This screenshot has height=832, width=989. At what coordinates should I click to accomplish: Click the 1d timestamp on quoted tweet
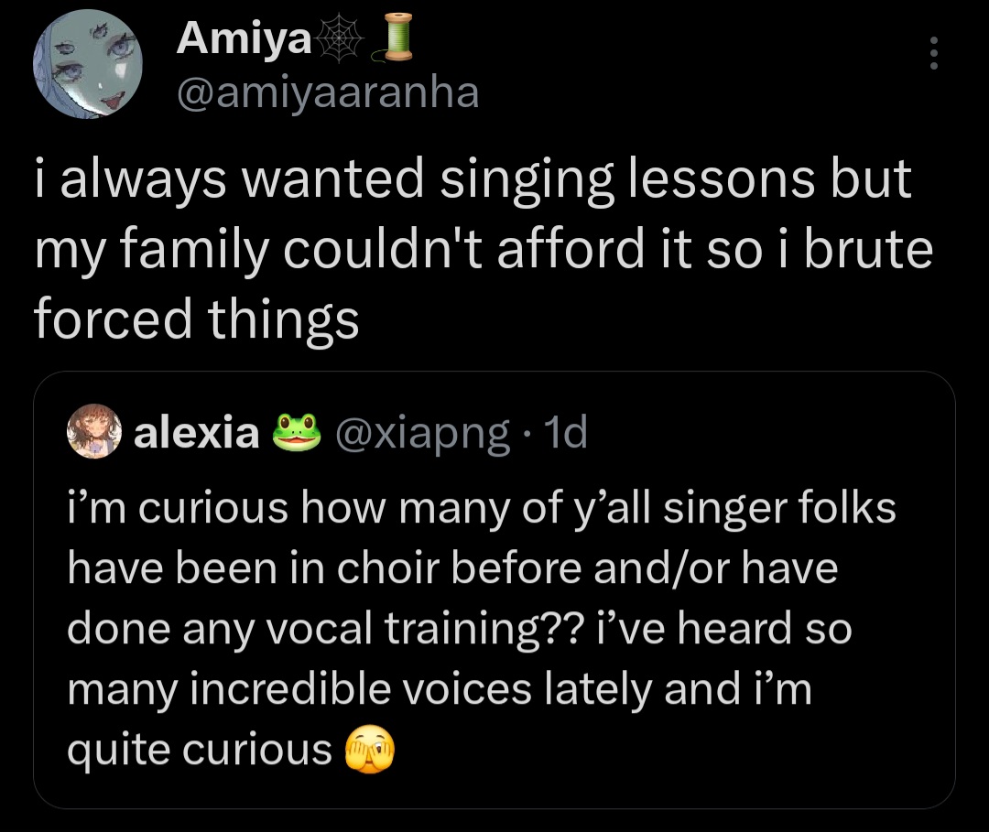[567, 432]
